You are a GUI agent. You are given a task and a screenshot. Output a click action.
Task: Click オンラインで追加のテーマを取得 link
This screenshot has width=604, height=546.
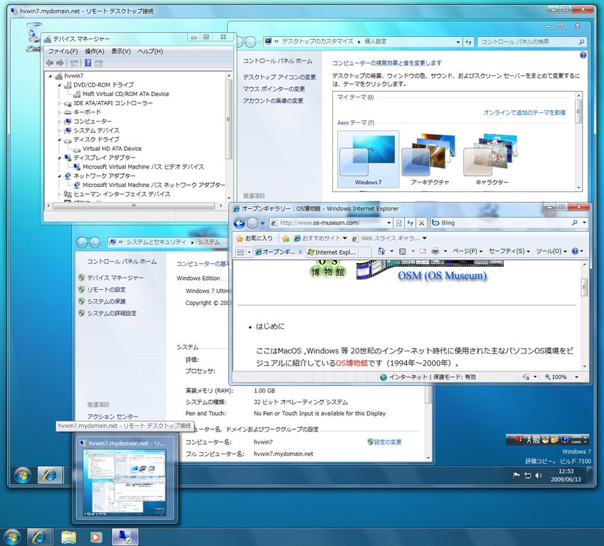524,113
